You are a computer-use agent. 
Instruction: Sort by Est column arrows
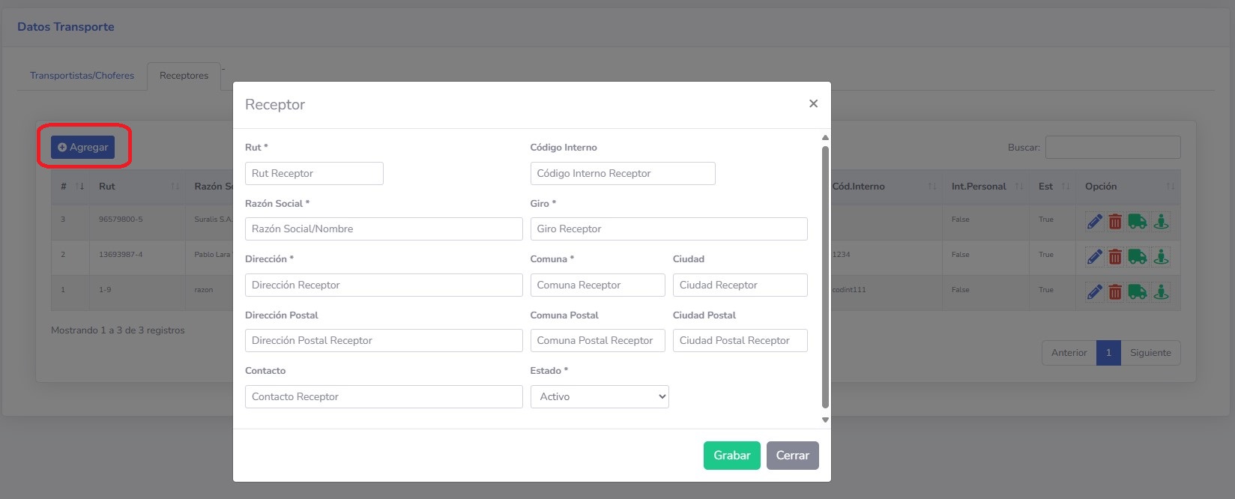click(x=1066, y=187)
